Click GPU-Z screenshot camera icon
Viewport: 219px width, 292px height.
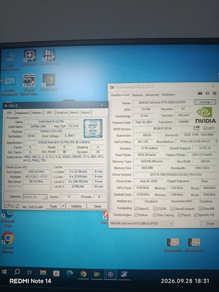200,93
